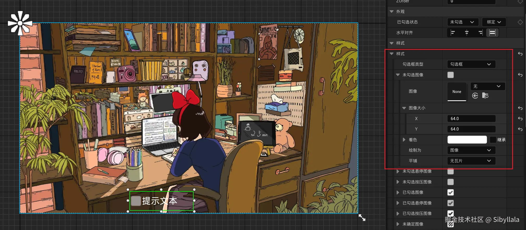Collapse the 图像大小 section
The width and height of the screenshot is (526, 230).
click(404, 108)
